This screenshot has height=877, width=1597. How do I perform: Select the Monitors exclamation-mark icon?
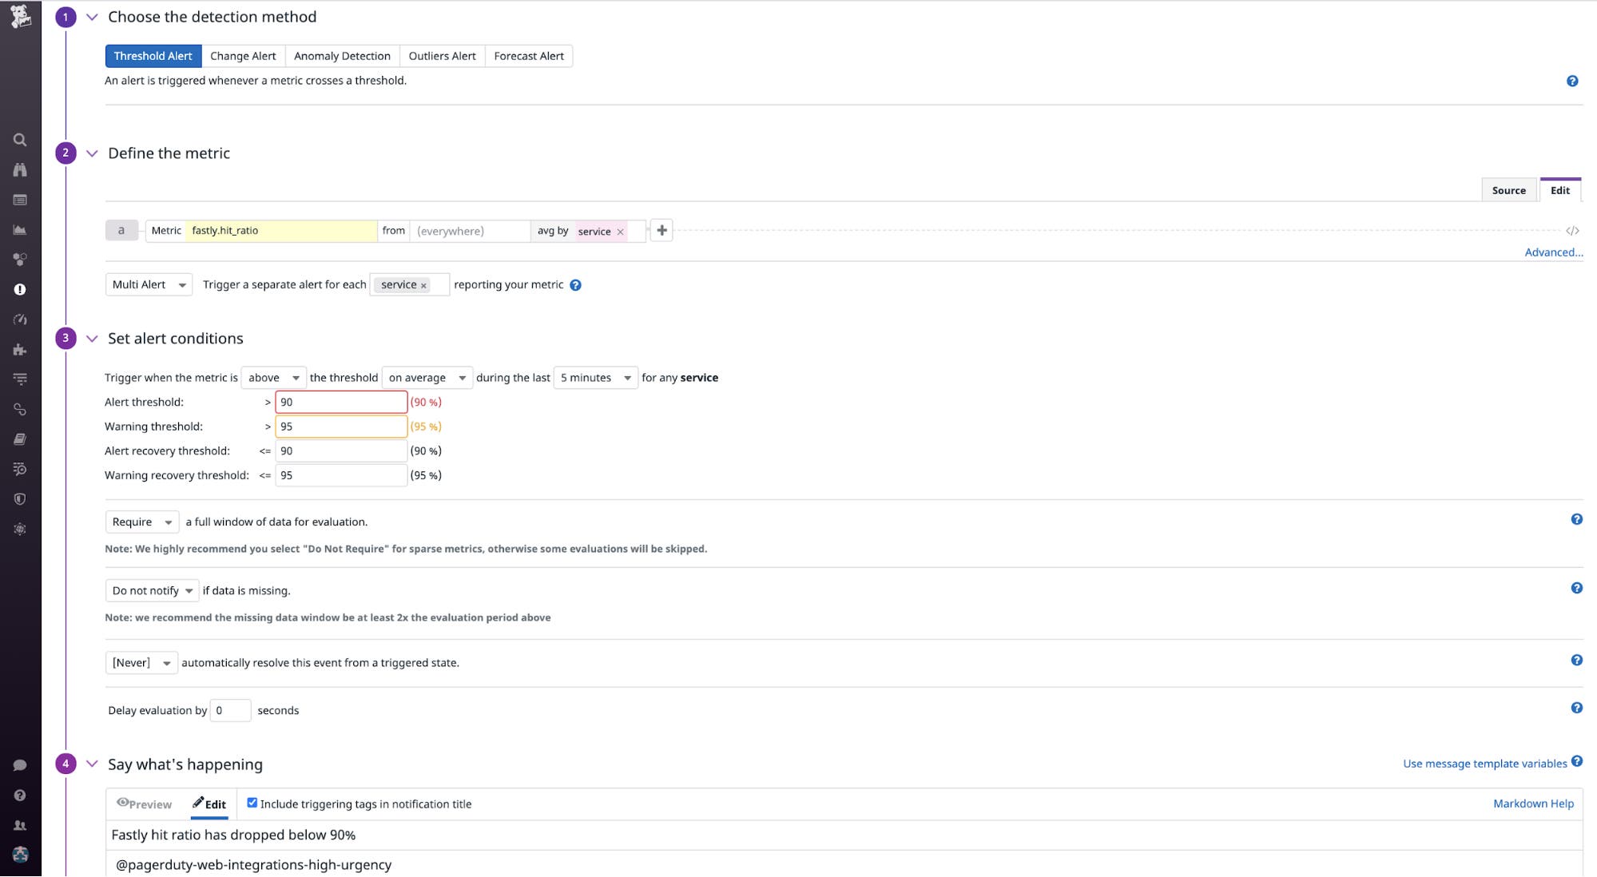point(20,289)
